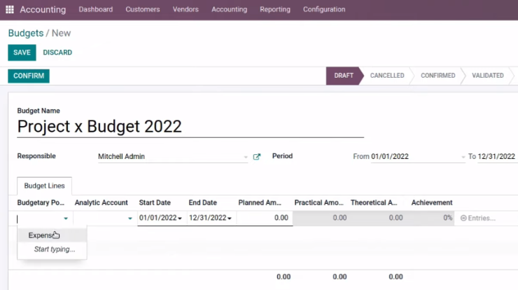
Task: Open the Reporting menu
Action: click(x=275, y=10)
